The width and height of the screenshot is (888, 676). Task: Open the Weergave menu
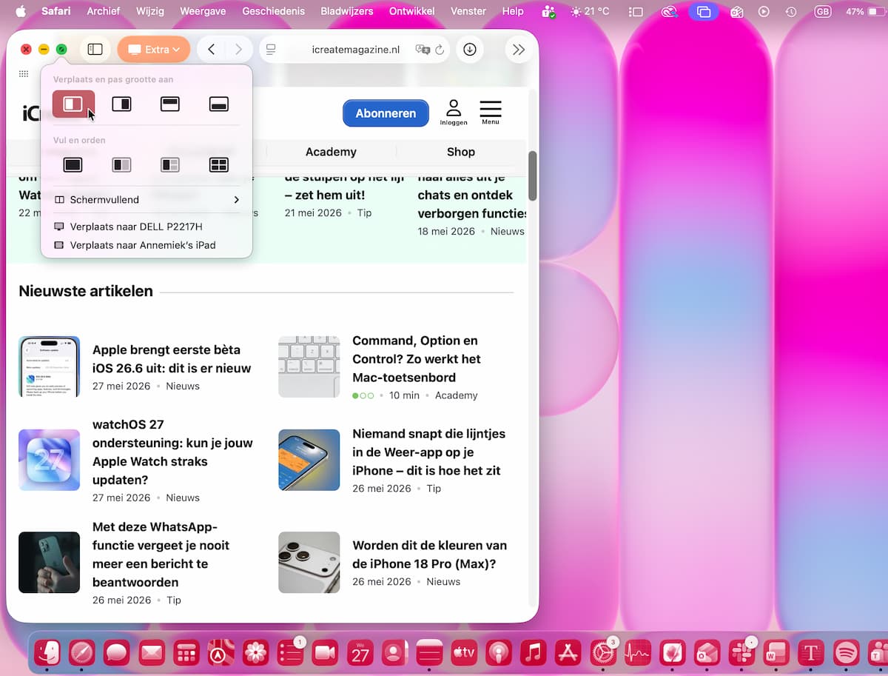(x=203, y=11)
